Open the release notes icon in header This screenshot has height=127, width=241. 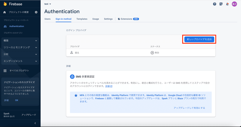point(221,4)
